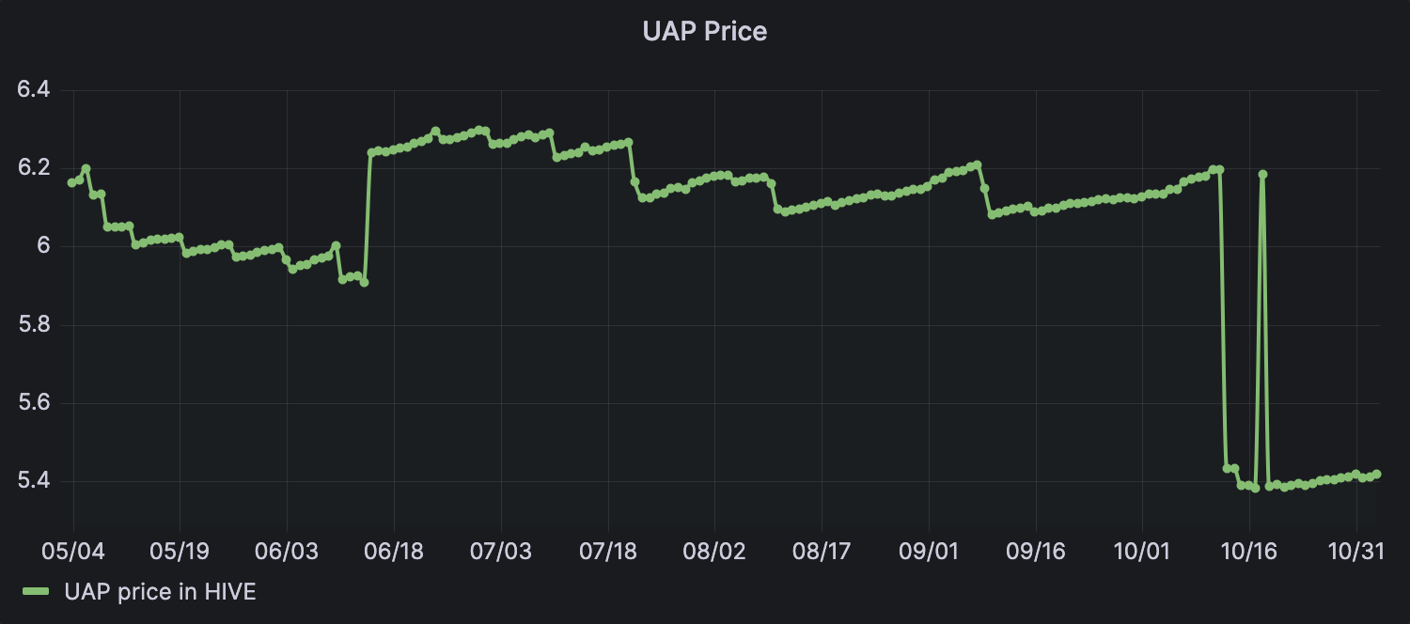Click the last data point on the line
1410x624 pixels.
(x=1377, y=474)
